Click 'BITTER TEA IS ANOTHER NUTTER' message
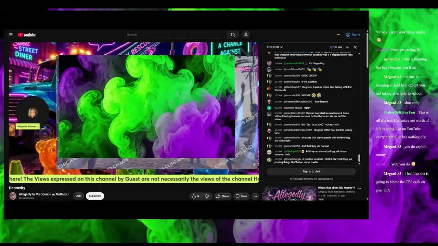Image resolution: width=438 pixels, height=246 pixels. click(320, 125)
